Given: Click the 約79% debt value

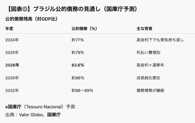Looking at the screenshot, I should 78,52.
